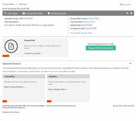Click the Optional Sections heading
This screenshot has height=121, width=136.
point(12,64)
